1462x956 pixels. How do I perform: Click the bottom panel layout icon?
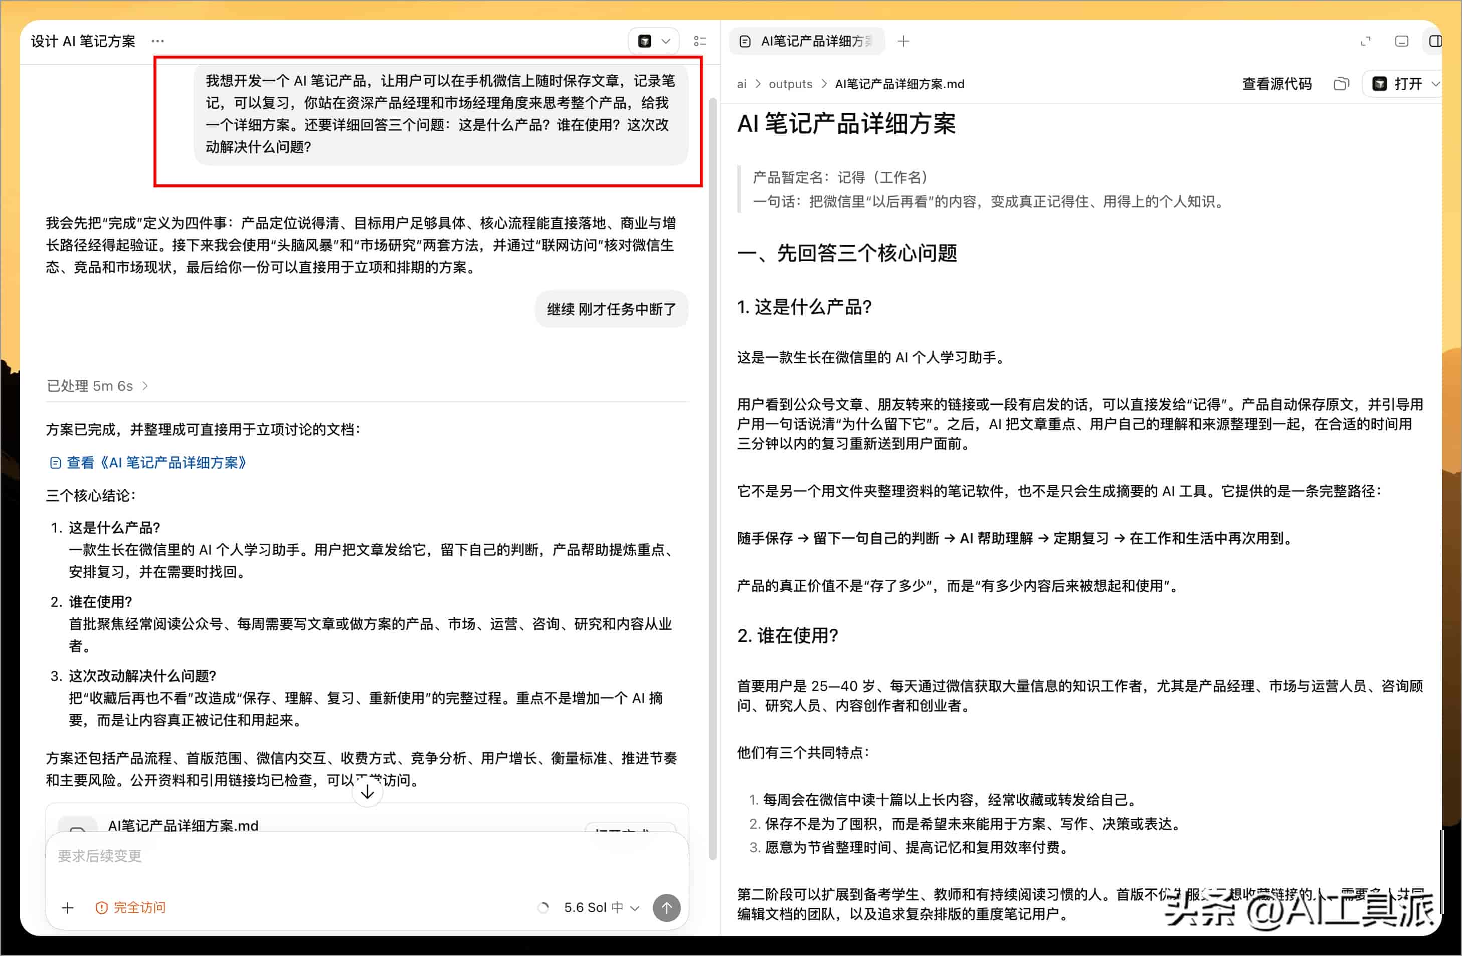coord(1401,41)
